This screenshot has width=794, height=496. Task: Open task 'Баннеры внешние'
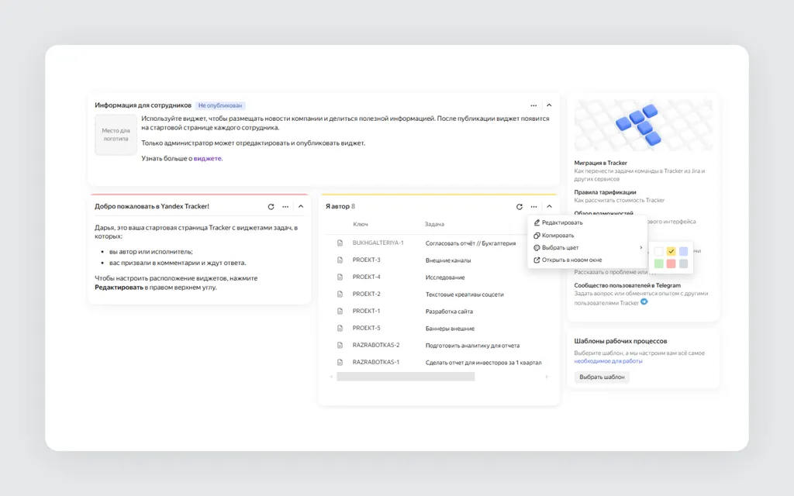pos(451,329)
